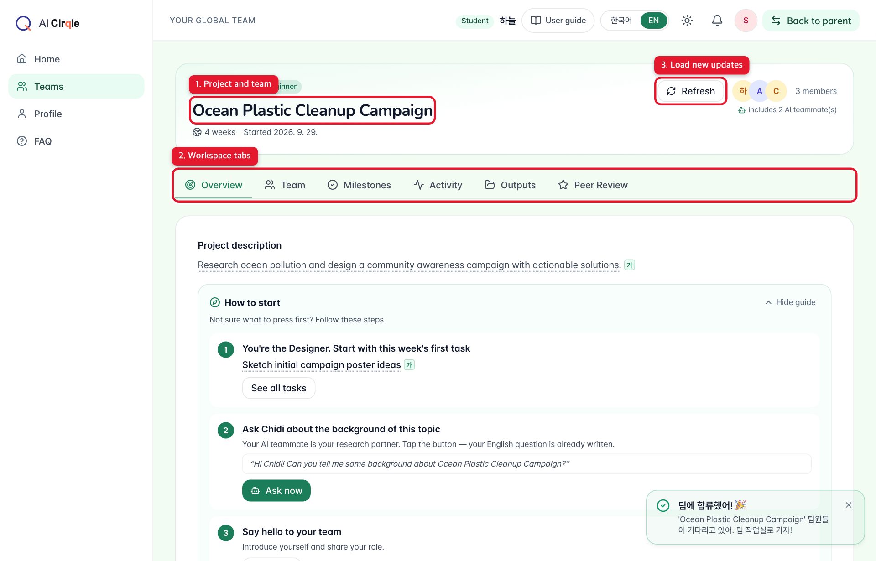Open the Milestones tab
The width and height of the screenshot is (876, 561).
click(360, 185)
